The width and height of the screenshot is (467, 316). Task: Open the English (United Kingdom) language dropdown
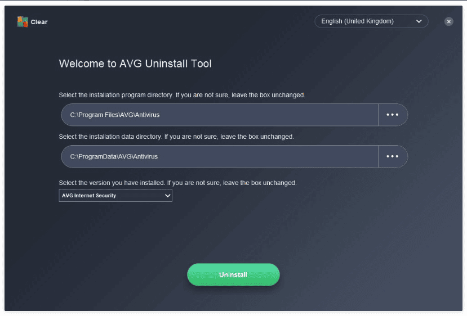pyautogui.click(x=371, y=21)
